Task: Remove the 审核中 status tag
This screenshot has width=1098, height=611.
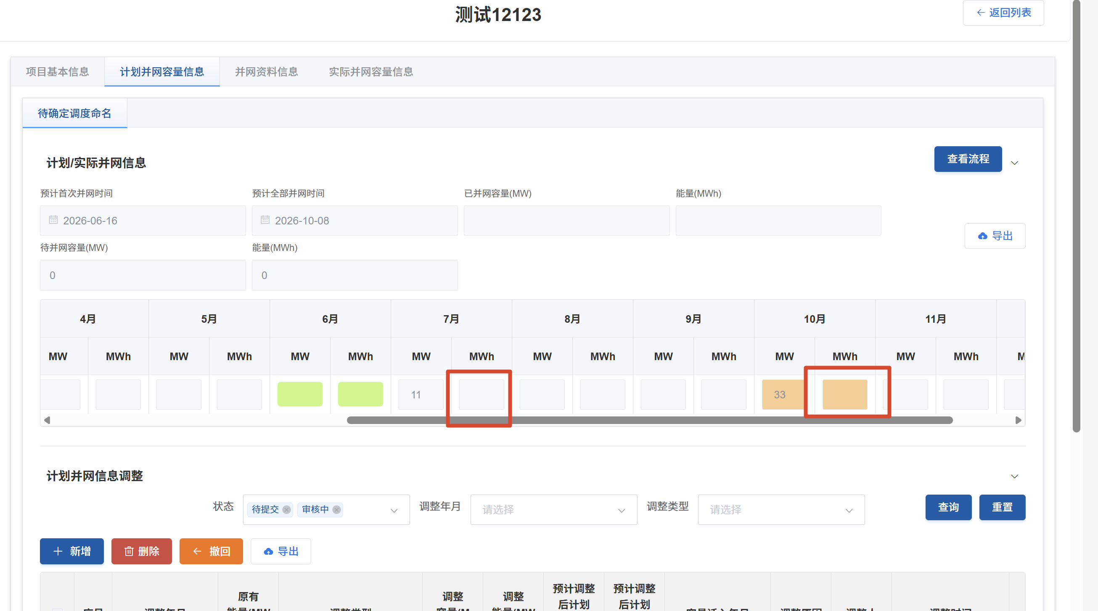Action: 337,510
